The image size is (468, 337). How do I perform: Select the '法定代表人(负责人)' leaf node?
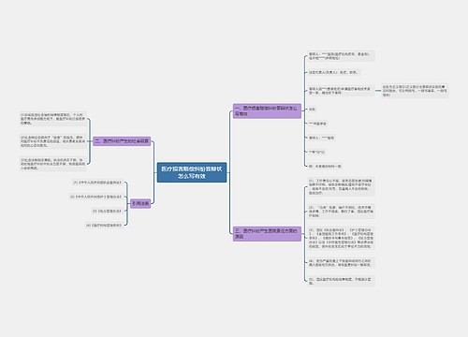tap(334, 72)
